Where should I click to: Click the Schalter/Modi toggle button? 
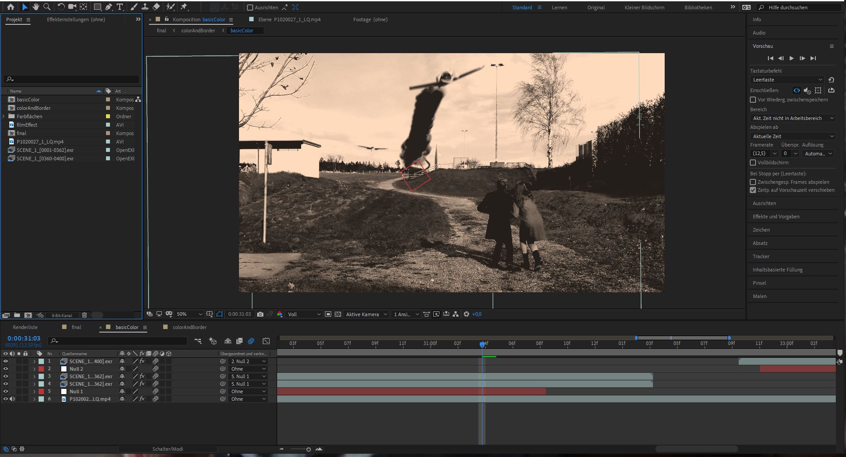(x=168, y=449)
